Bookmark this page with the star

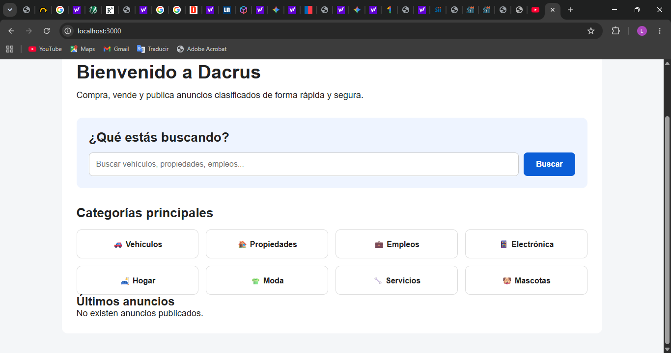click(x=591, y=31)
